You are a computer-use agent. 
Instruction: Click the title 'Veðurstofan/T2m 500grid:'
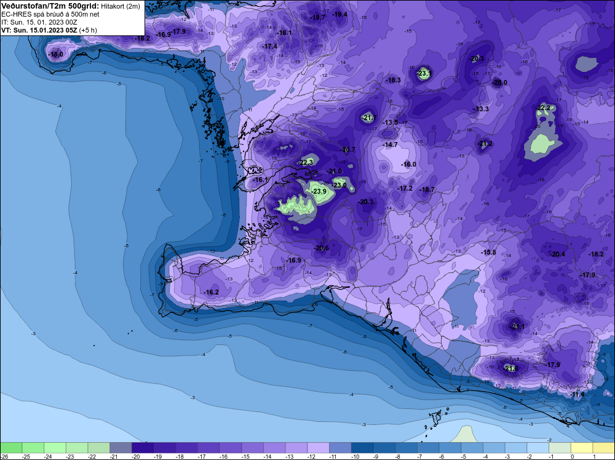click(x=50, y=6)
